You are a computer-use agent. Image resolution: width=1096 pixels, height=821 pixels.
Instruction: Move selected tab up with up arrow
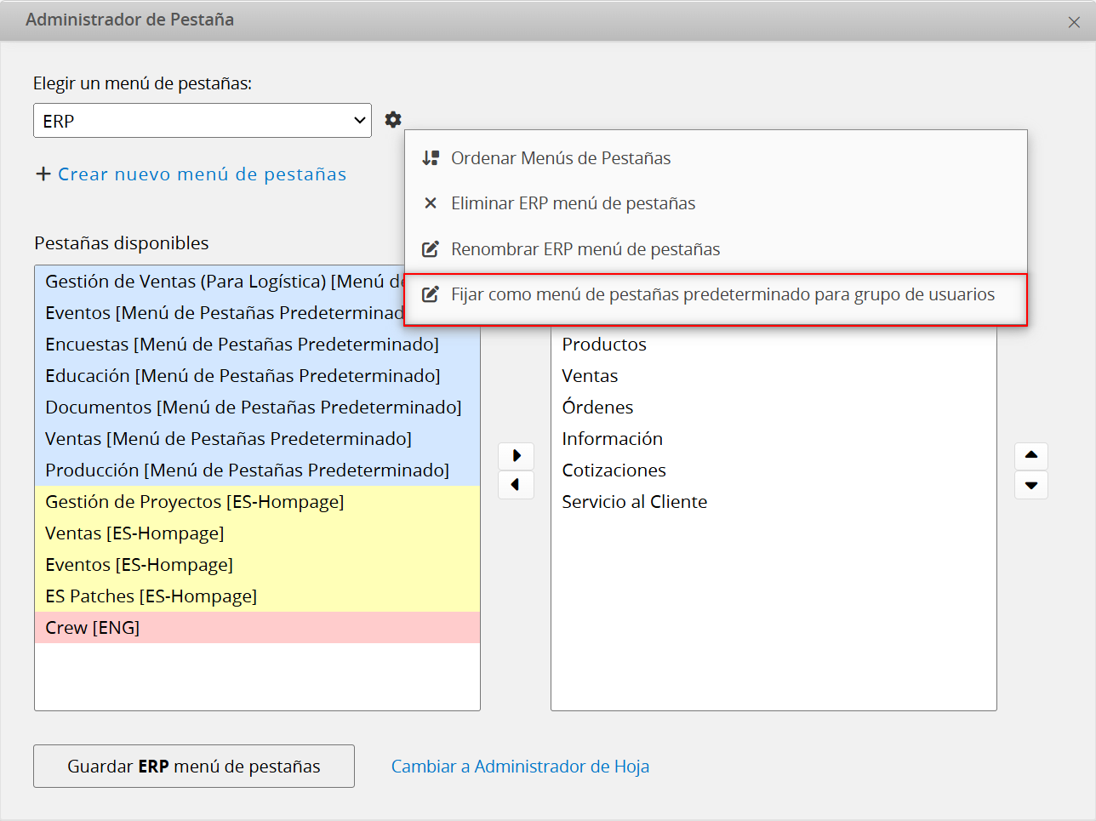click(x=1030, y=456)
